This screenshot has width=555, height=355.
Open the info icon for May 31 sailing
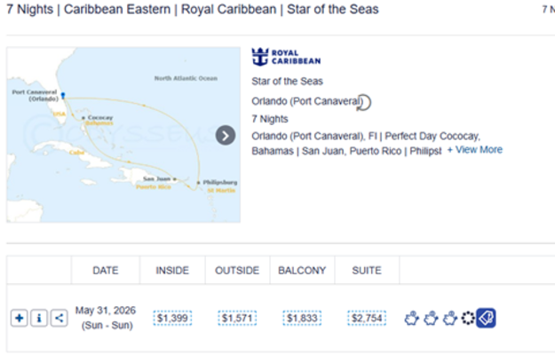click(x=39, y=319)
